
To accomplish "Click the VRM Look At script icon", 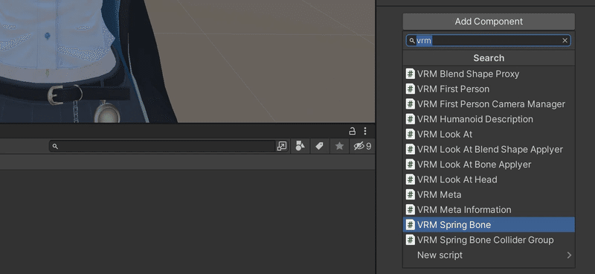I will [411, 134].
